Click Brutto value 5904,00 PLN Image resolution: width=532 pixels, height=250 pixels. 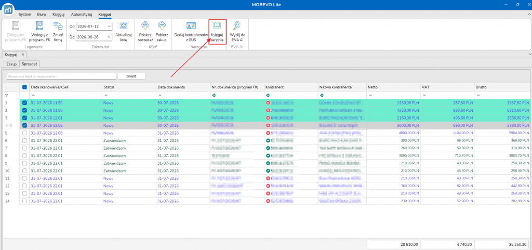[519, 133]
